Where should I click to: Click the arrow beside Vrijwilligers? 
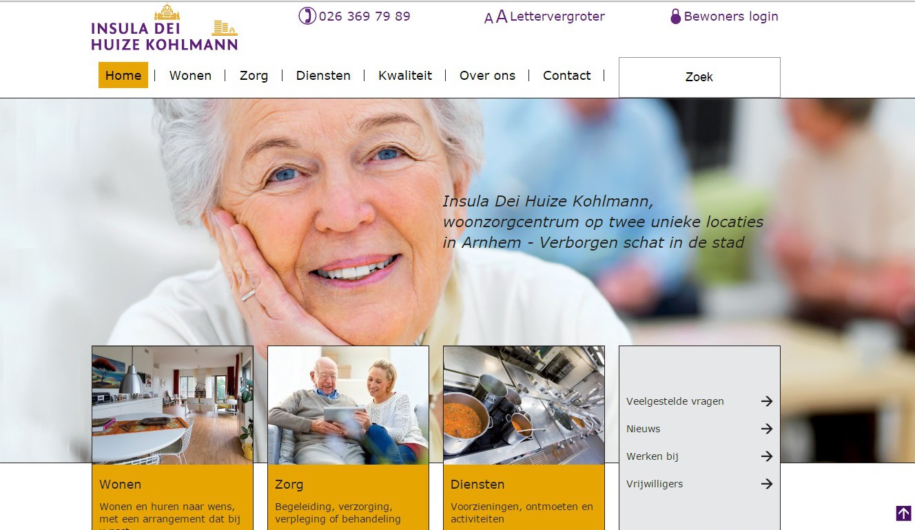tap(766, 484)
